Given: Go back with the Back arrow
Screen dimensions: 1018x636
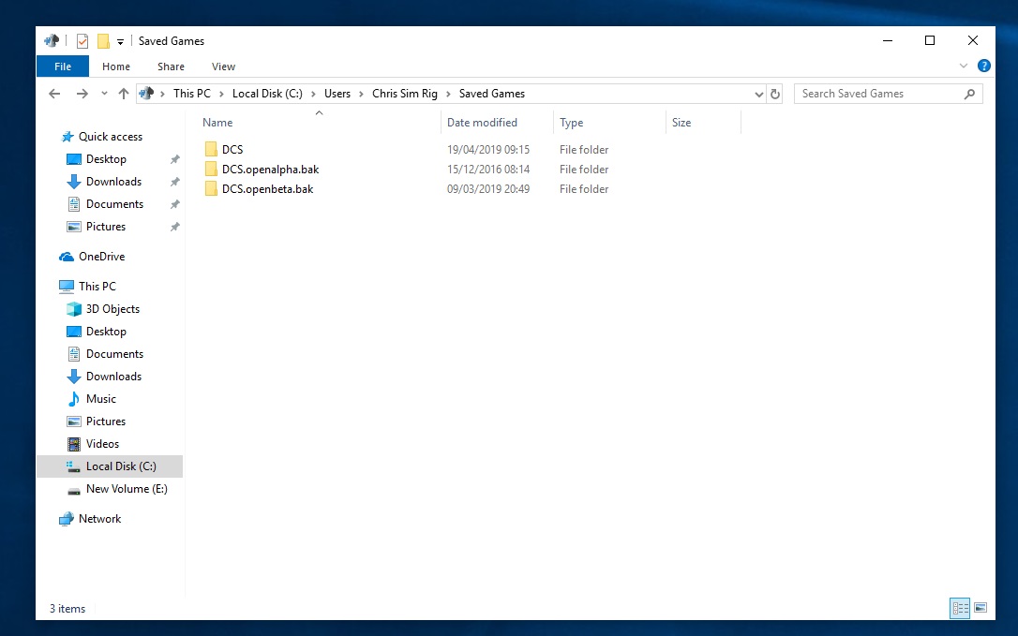Looking at the screenshot, I should click(x=54, y=94).
